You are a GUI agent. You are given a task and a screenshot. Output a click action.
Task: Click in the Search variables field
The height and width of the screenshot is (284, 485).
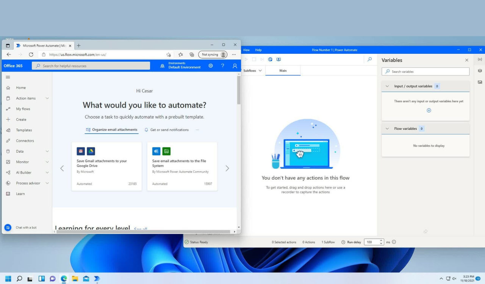click(x=426, y=72)
